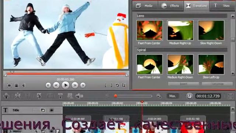Click the Spiral category header
This screenshot has height=133, width=236.
182,50
